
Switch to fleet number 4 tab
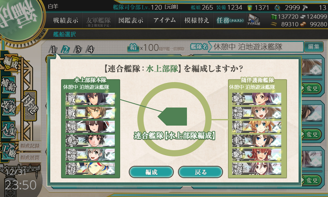tap(90, 50)
